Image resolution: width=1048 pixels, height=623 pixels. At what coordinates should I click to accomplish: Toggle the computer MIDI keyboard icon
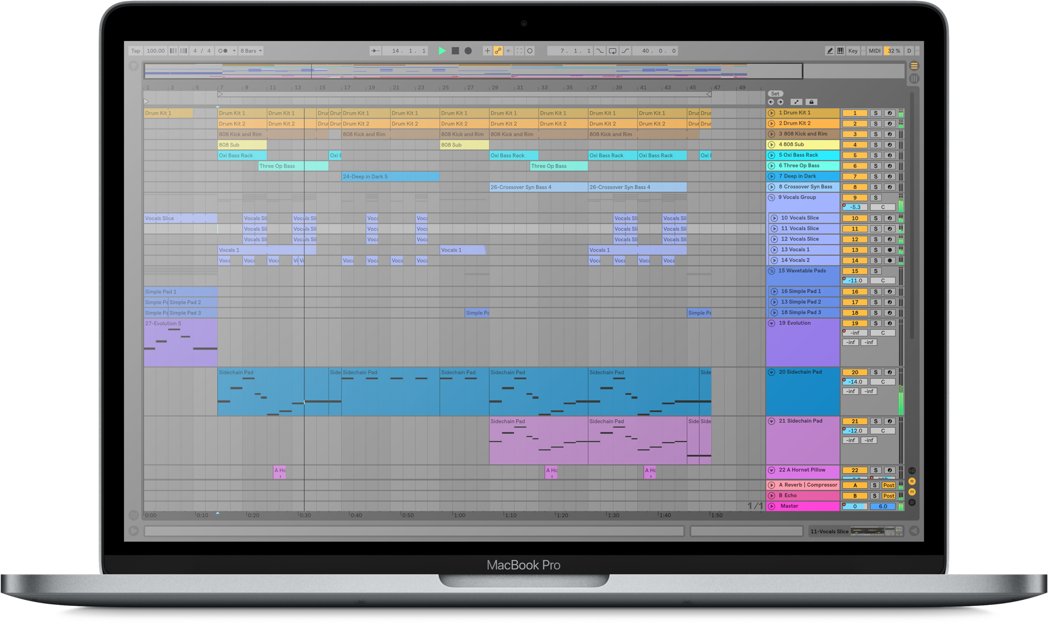click(840, 51)
